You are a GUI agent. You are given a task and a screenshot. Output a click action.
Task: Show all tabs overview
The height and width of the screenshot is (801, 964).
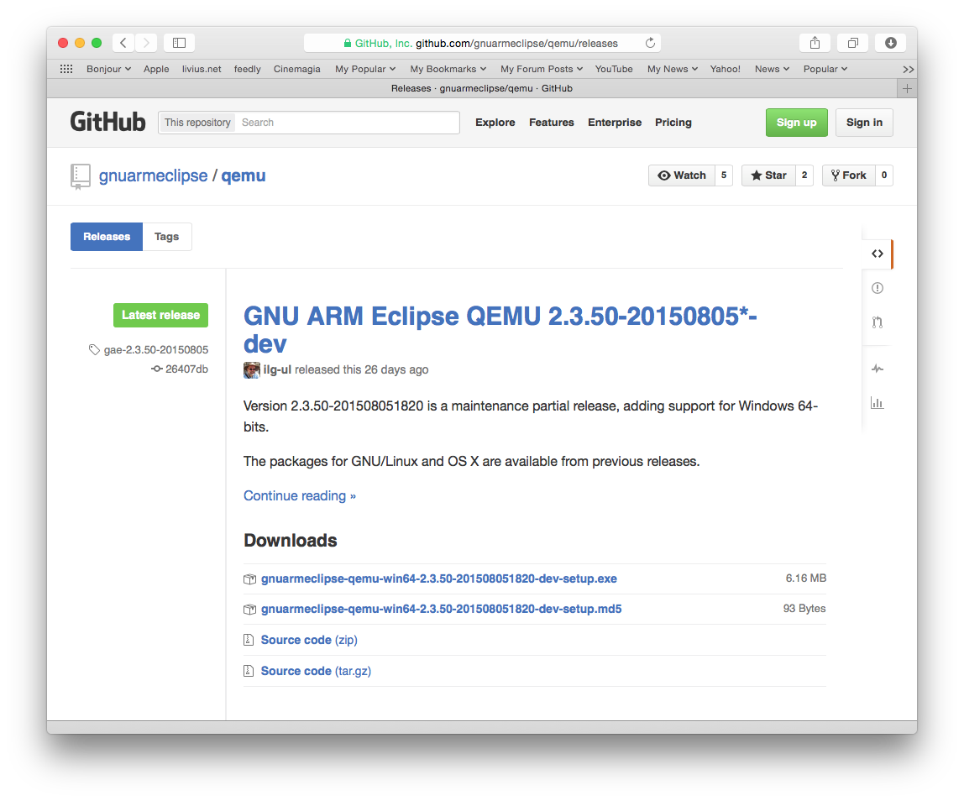point(852,43)
